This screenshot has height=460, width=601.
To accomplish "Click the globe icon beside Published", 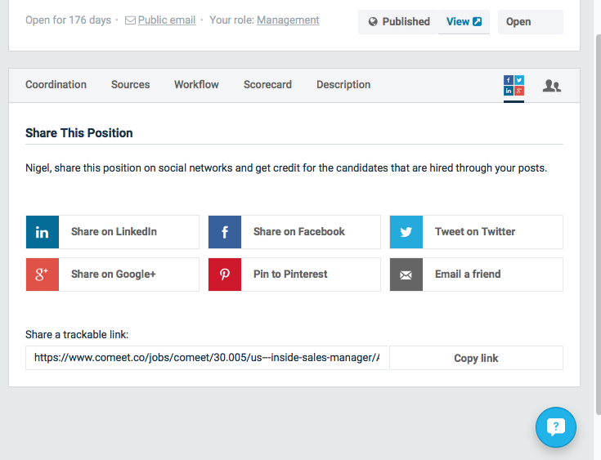I will (373, 22).
